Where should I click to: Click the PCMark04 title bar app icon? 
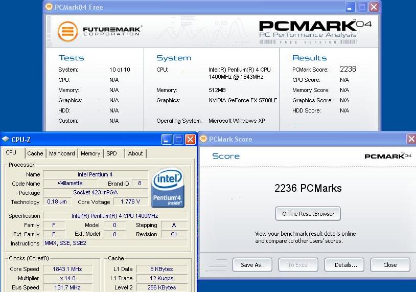(x=49, y=7)
